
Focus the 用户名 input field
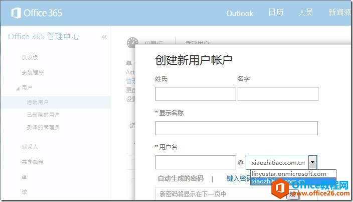[x=196, y=162]
